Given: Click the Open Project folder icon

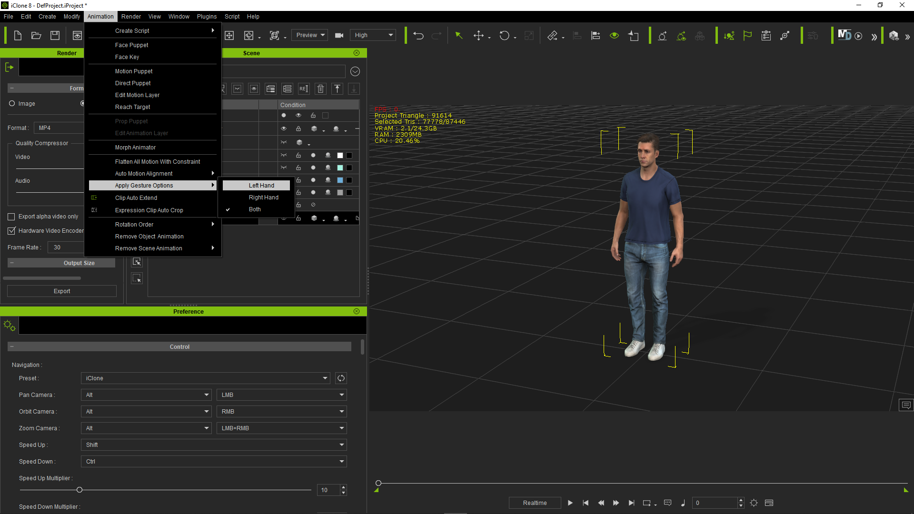Looking at the screenshot, I should 36,35.
